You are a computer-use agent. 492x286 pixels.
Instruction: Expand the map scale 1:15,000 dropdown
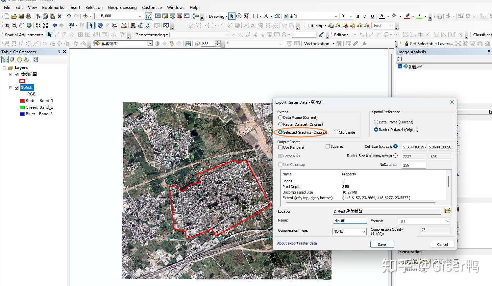click(x=140, y=16)
